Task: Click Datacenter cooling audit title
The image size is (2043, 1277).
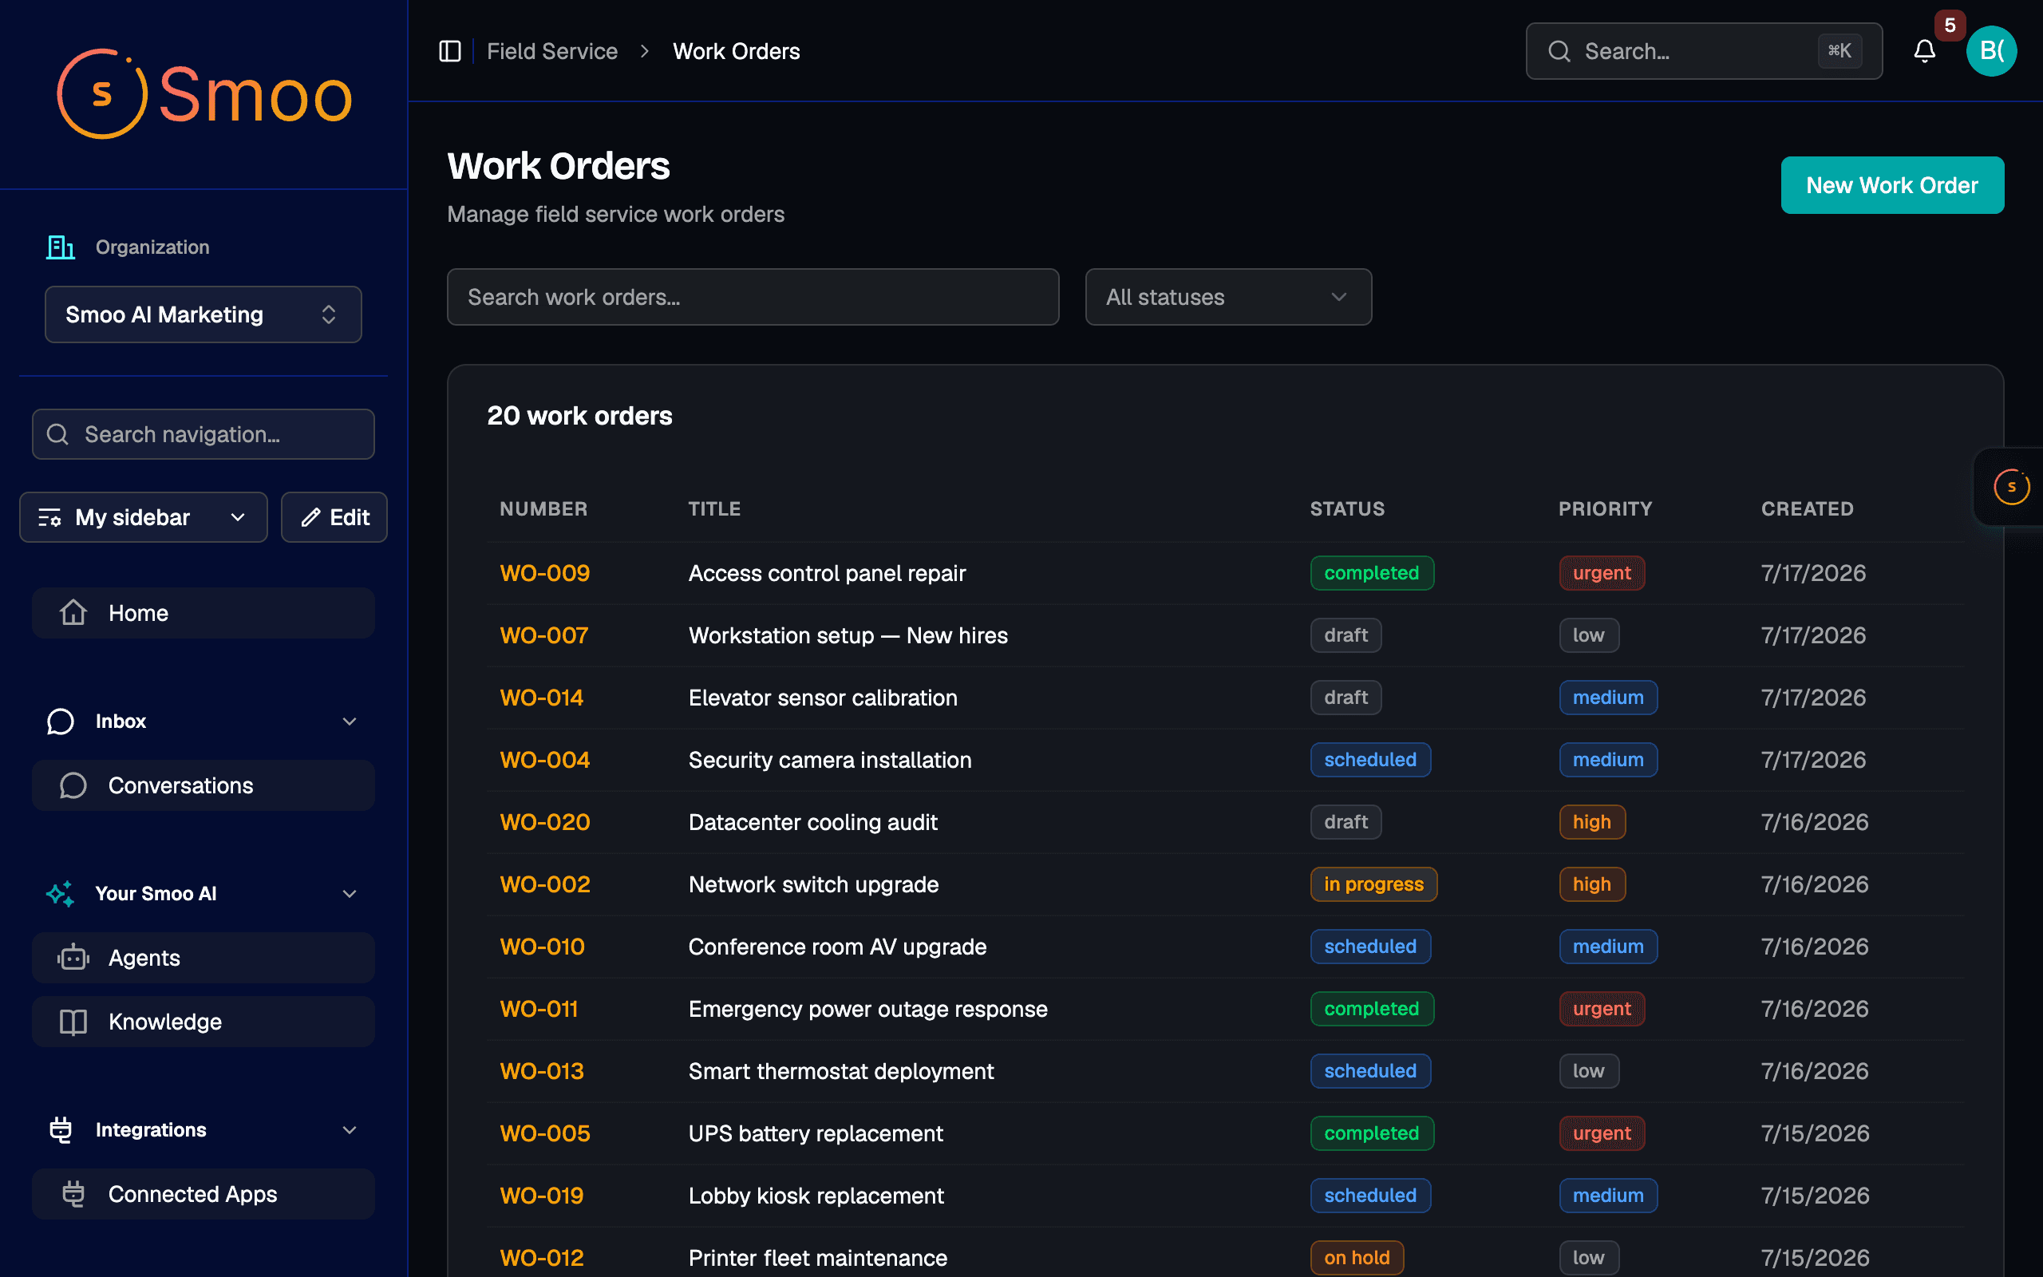Action: [813, 823]
